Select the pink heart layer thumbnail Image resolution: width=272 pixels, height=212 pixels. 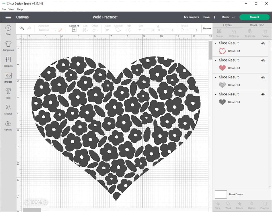point(222,68)
